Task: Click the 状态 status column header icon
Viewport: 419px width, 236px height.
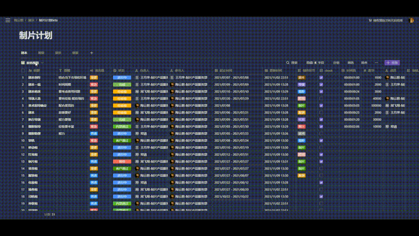Action: (115, 71)
